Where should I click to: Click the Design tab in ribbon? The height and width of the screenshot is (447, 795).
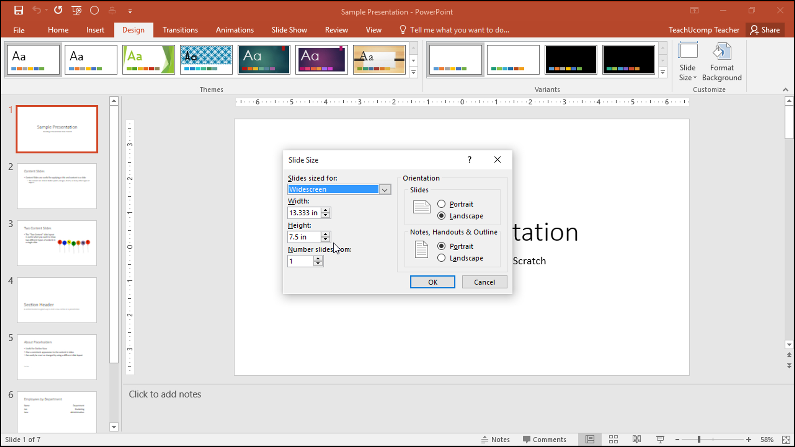133,29
